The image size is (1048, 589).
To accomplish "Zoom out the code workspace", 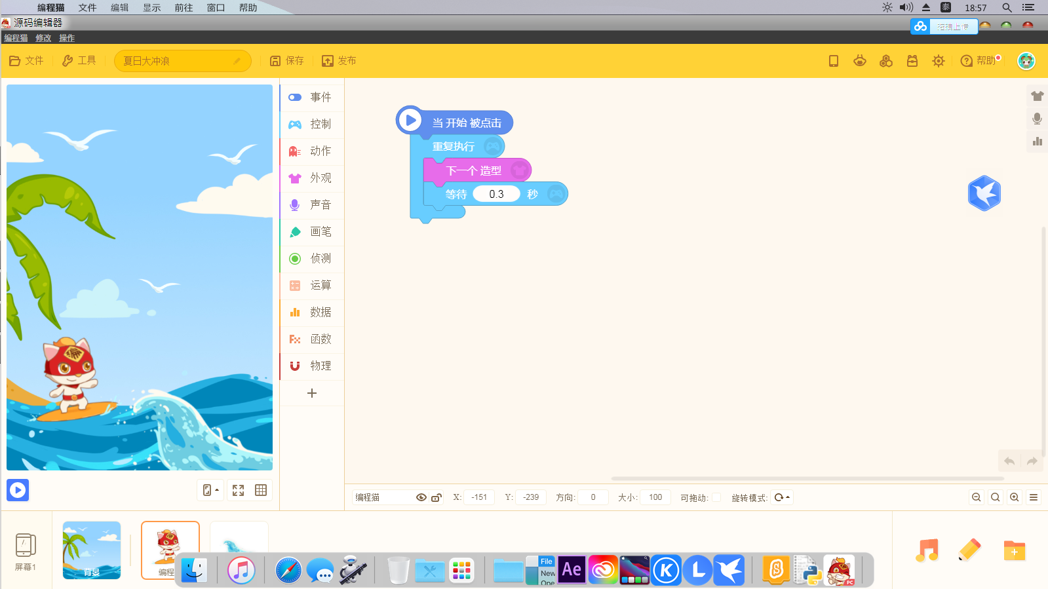I will [977, 497].
